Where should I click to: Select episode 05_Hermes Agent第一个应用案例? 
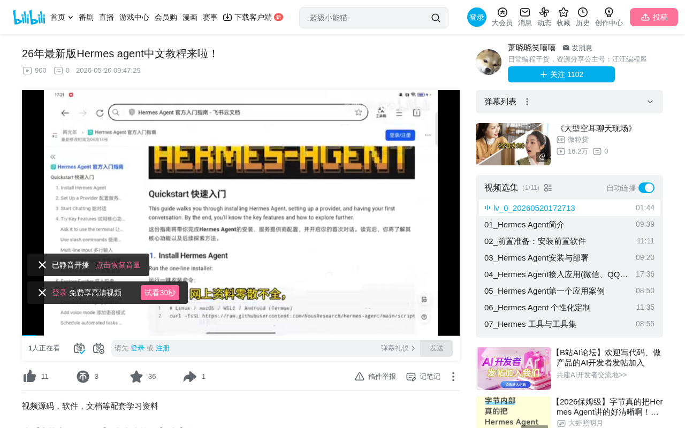569,291
